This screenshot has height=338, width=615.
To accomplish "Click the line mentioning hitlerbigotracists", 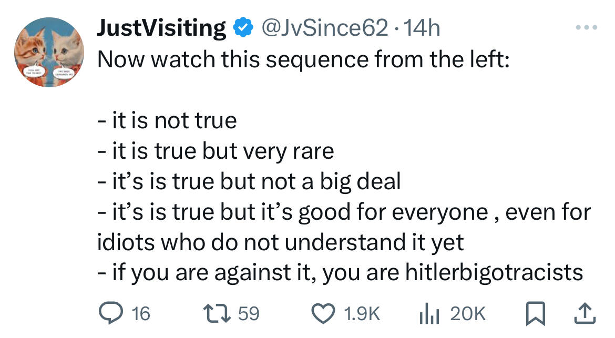I will click(x=340, y=272).
